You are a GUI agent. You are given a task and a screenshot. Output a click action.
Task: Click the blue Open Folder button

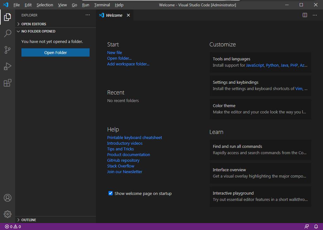(56, 52)
